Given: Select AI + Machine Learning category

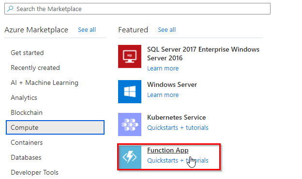Looking at the screenshot, I should pyautogui.click(x=45, y=83).
